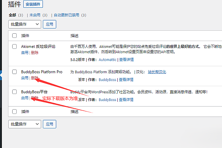The height and width of the screenshot is (148, 222).
Task: Activate Akismet via its 启用 link
Action: tap(25, 53)
